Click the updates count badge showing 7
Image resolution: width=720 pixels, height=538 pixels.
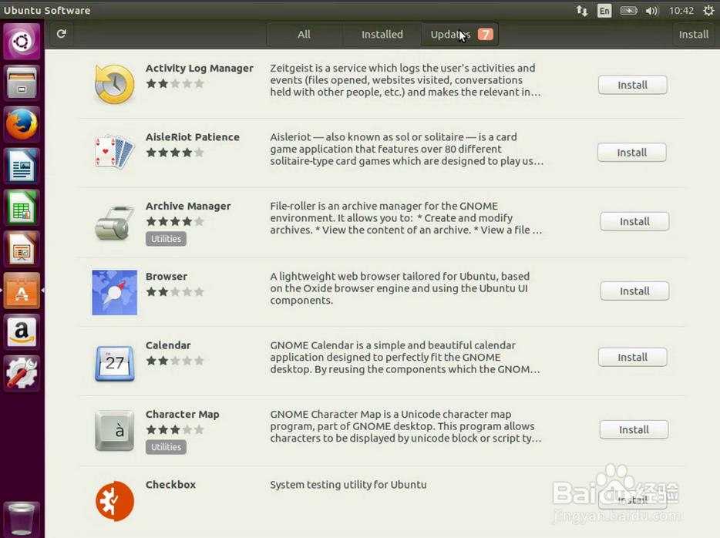pyautogui.click(x=485, y=35)
